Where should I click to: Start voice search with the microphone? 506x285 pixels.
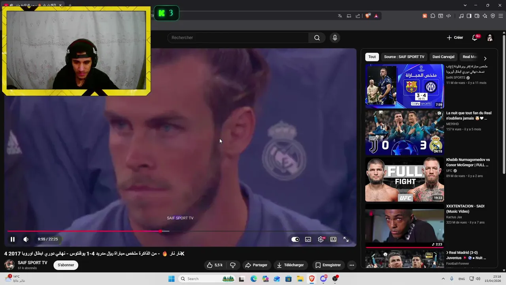pyautogui.click(x=335, y=38)
